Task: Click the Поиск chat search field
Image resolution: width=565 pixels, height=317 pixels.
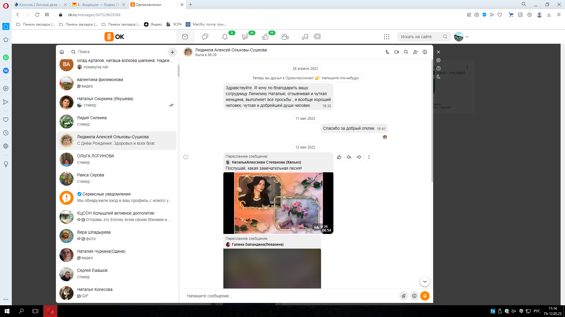Action: click(118, 52)
